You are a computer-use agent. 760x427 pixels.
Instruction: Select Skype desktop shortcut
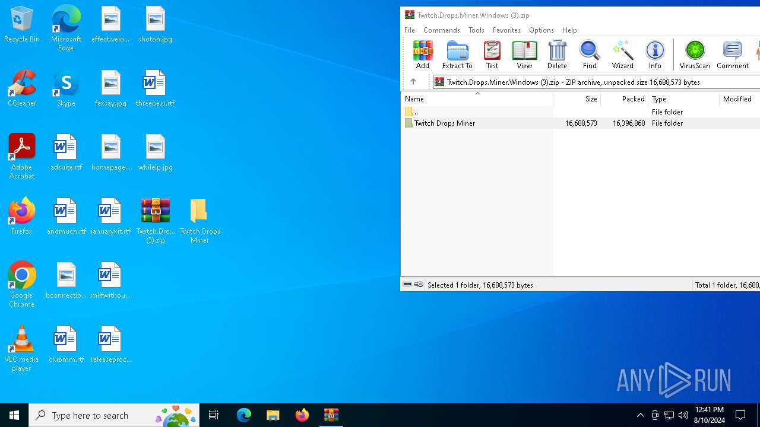pos(66,88)
